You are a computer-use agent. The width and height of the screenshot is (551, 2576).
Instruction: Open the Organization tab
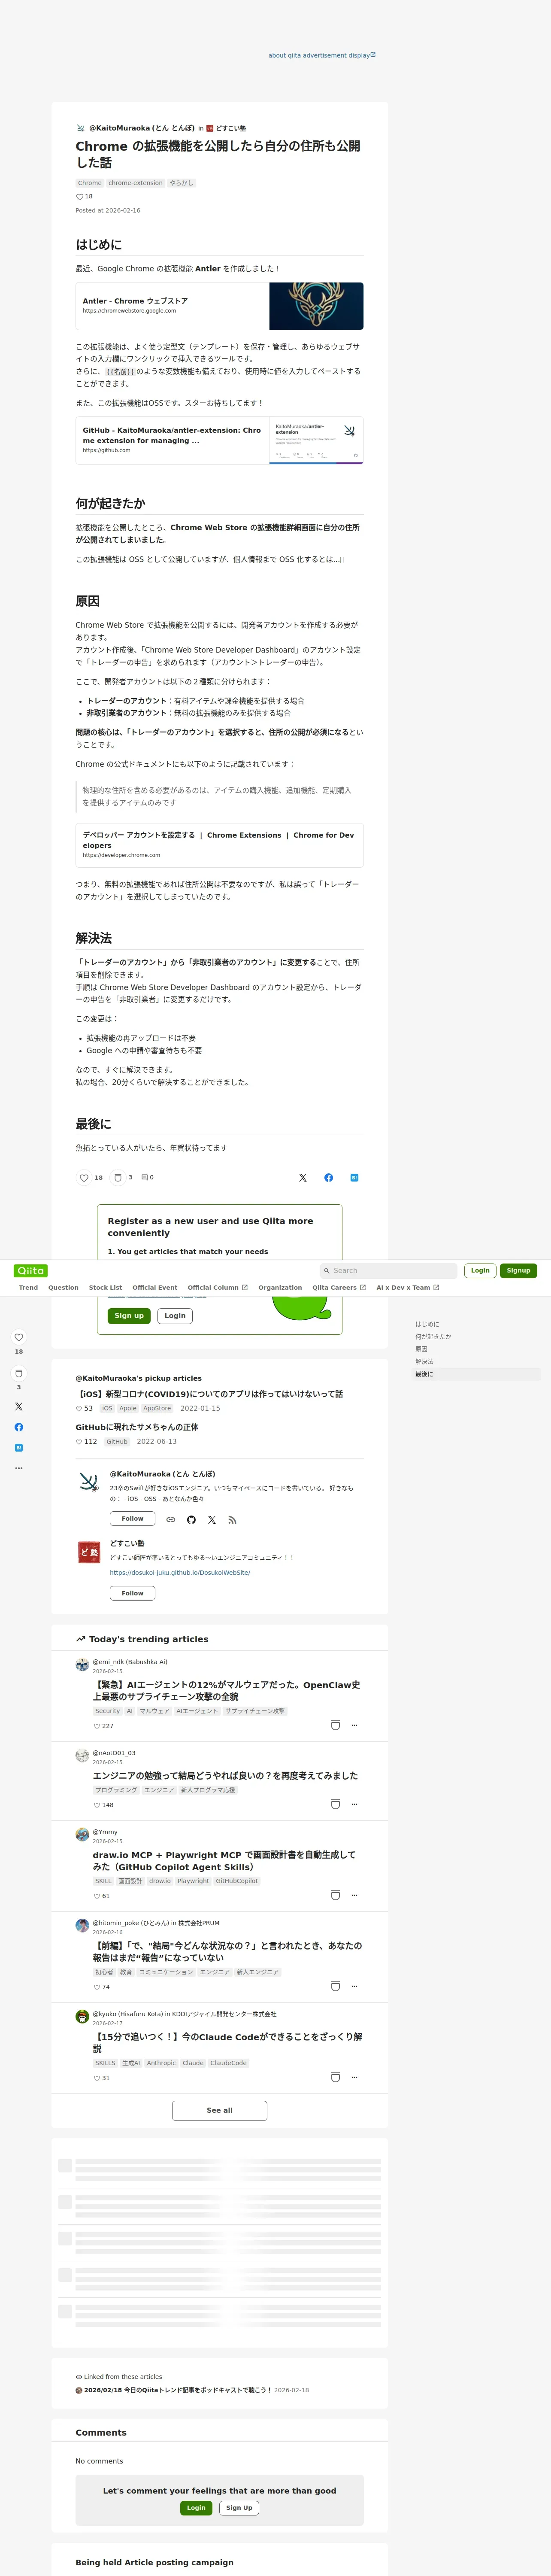click(x=280, y=1287)
